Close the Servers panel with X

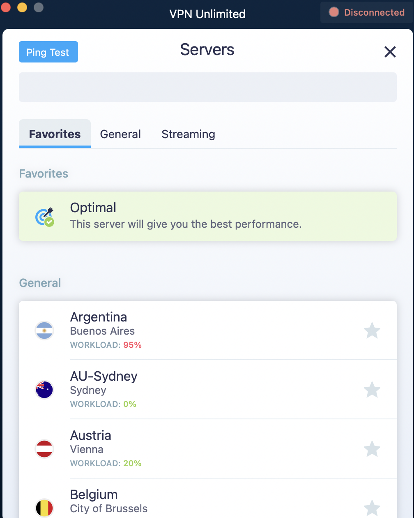pyautogui.click(x=390, y=52)
